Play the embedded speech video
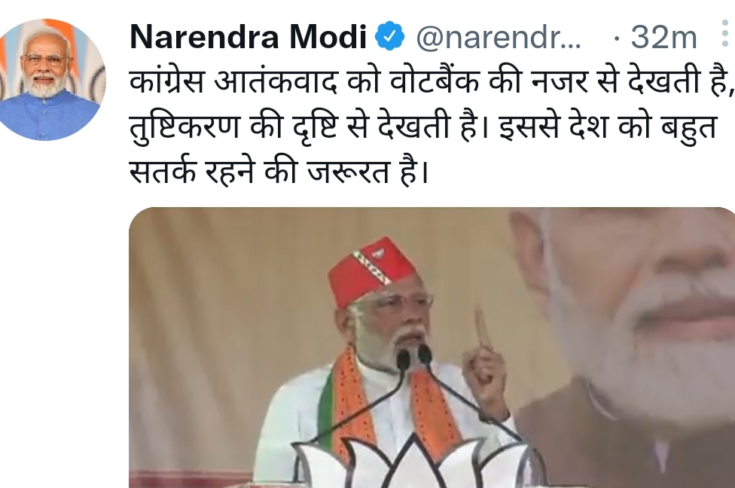The width and height of the screenshot is (735, 488). point(432,347)
